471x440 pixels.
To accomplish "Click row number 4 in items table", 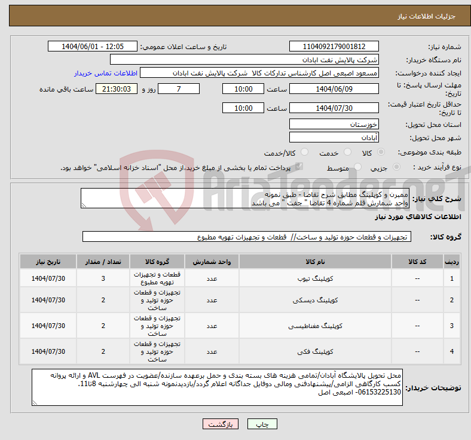I will tap(451, 351).
